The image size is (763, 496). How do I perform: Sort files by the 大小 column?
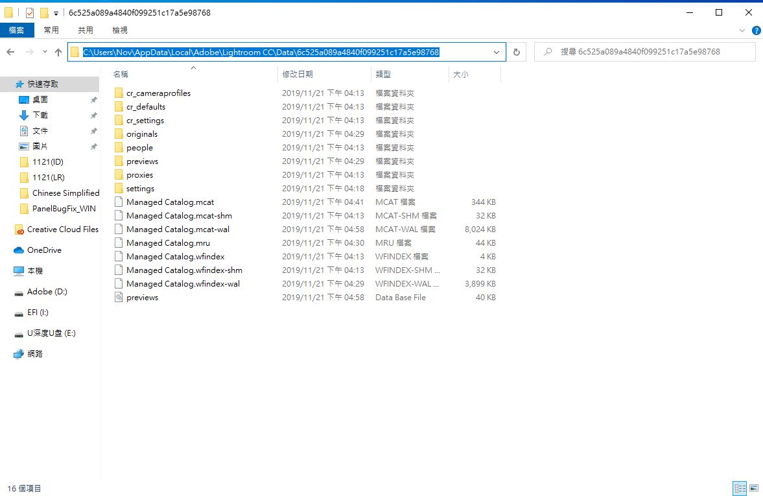[463, 74]
